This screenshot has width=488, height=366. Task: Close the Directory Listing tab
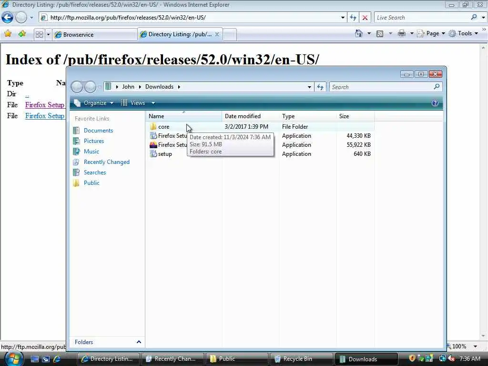[217, 34]
